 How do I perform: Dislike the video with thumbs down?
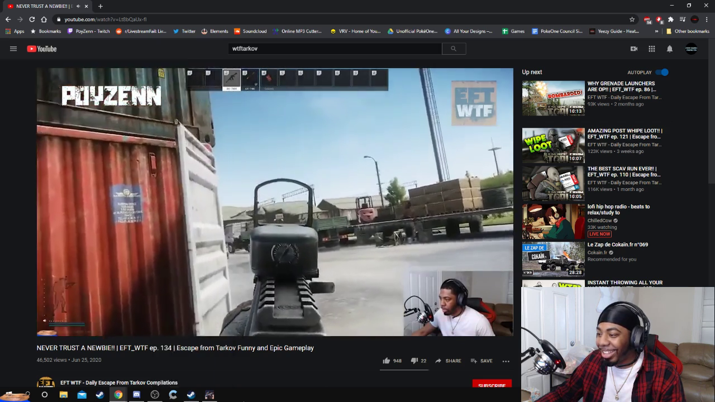coord(419,361)
